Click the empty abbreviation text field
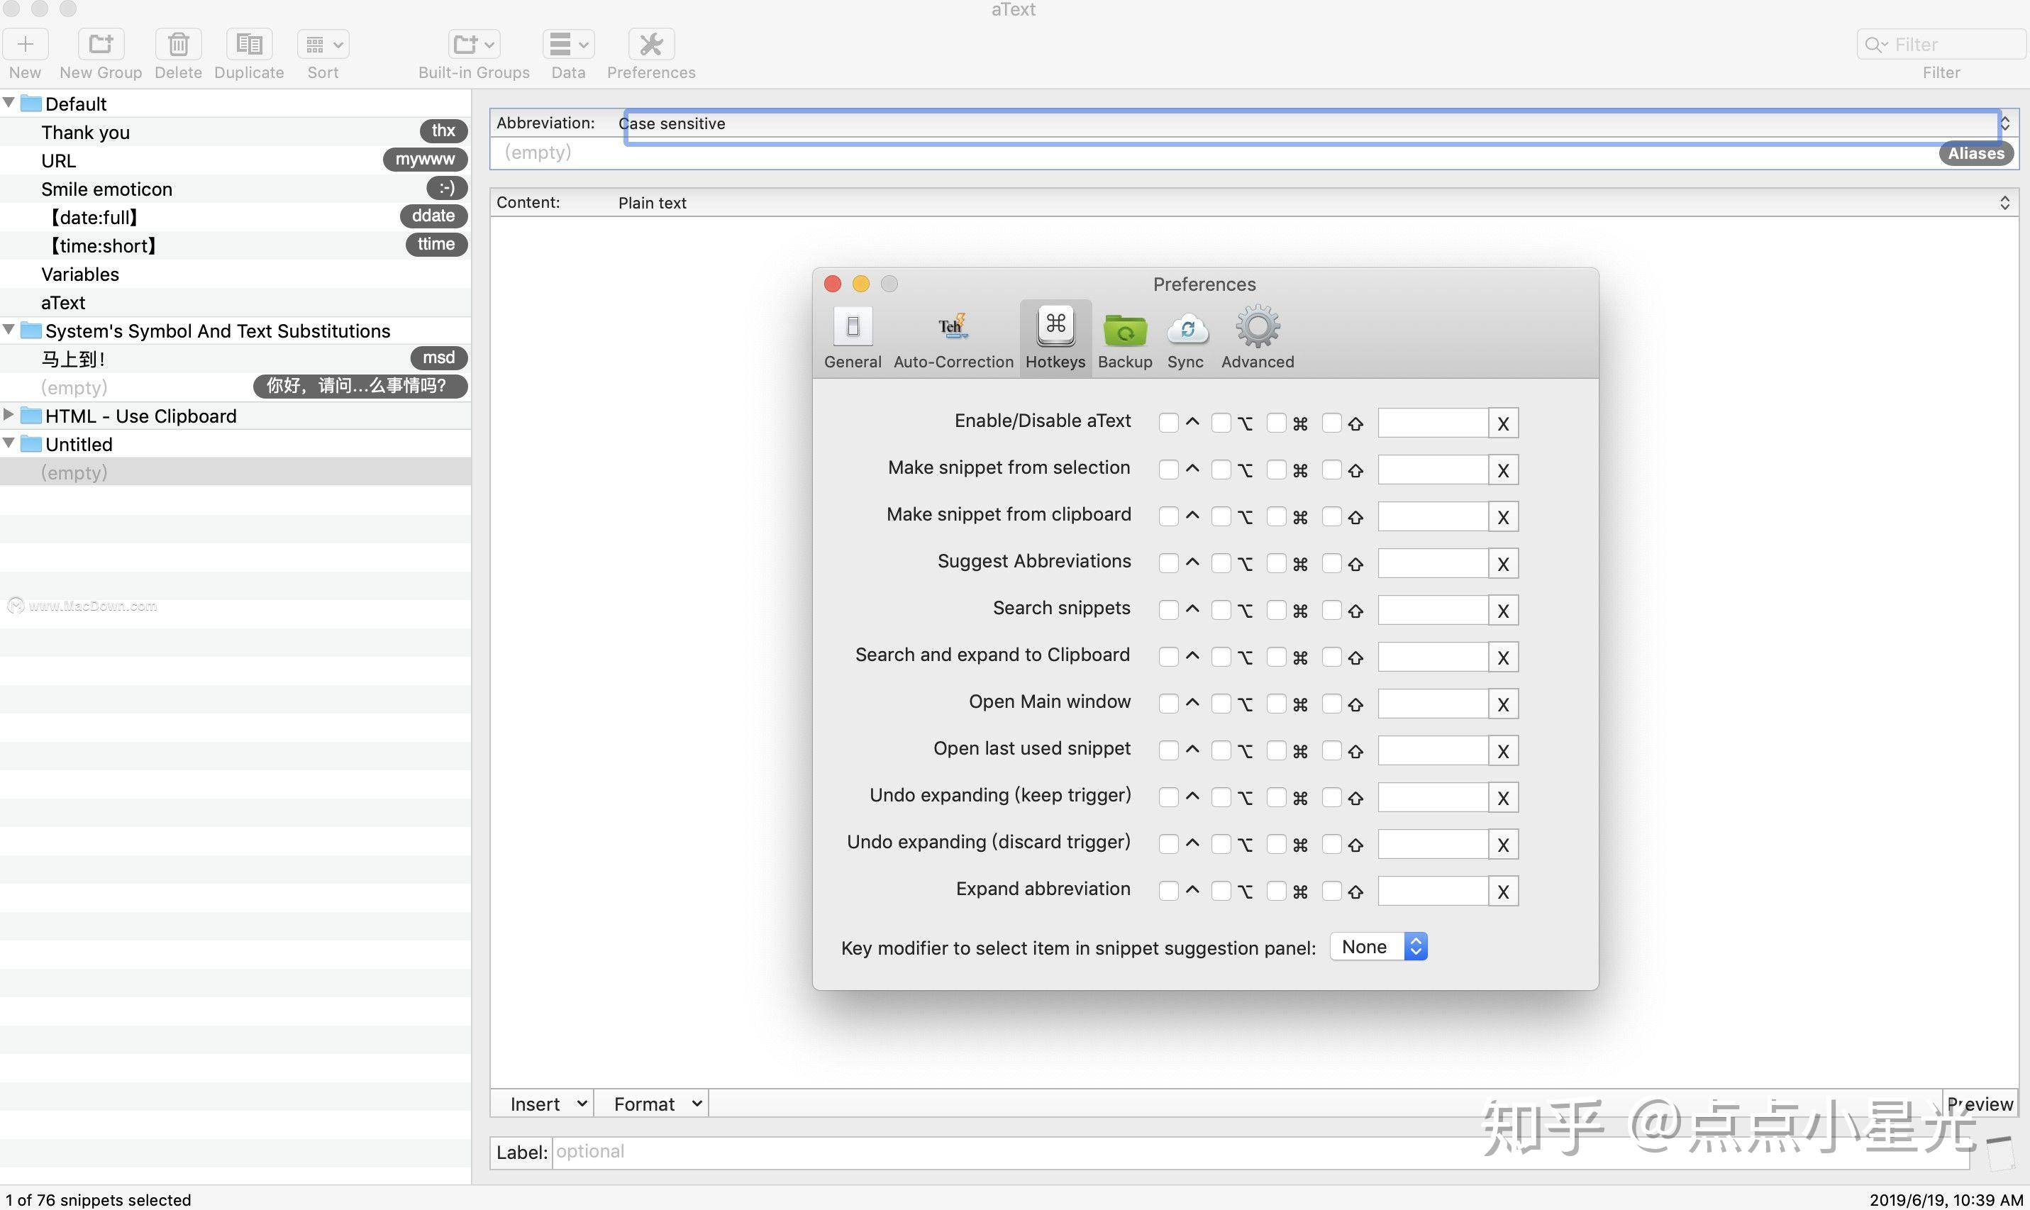This screenshot has height=1210, width=2030. [x=1215, y=153]
